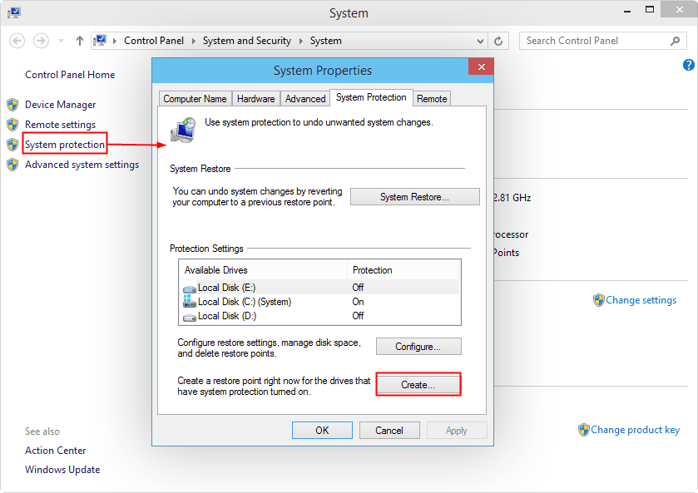Screen dimensions: 698x493
Task: Click the Protection column header
Action: [403, 270]
